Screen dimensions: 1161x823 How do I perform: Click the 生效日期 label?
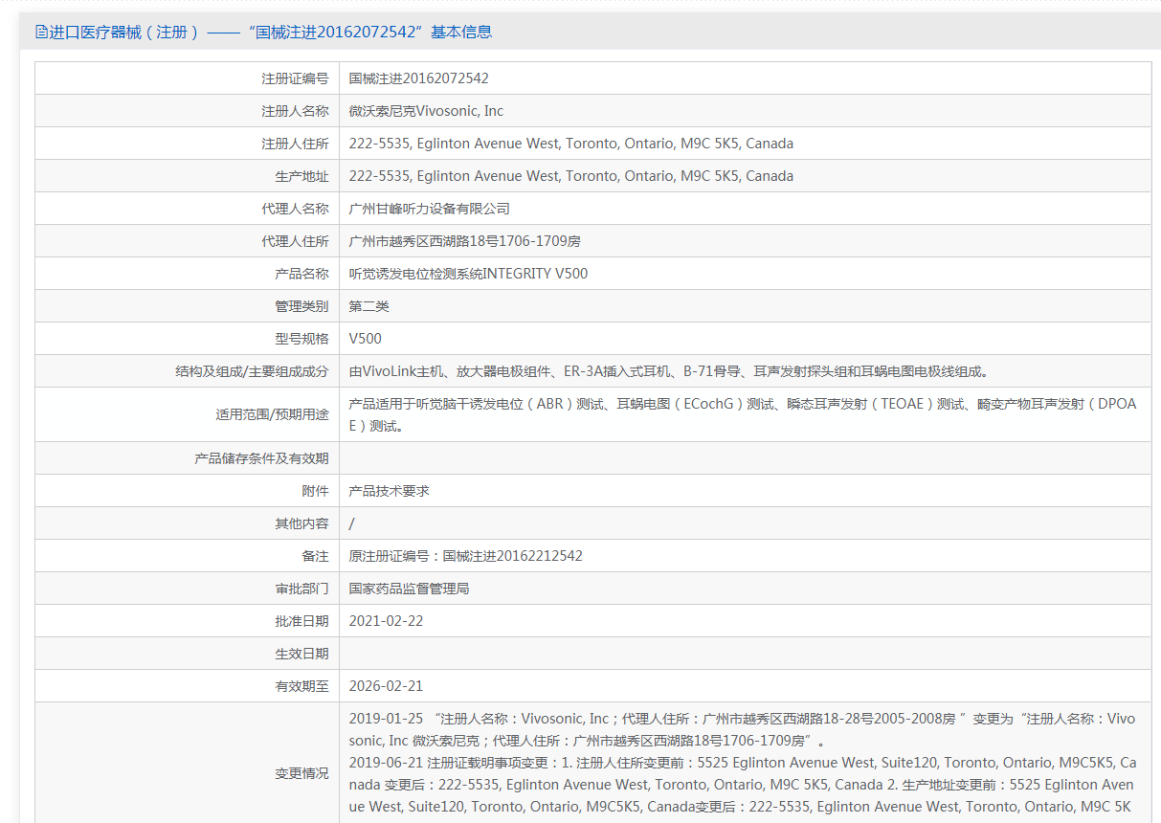click(x=302, y=654)
